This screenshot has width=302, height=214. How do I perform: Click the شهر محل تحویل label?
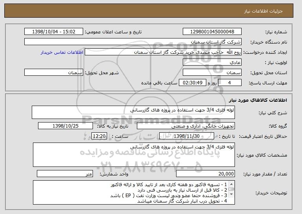coord(102,73)
